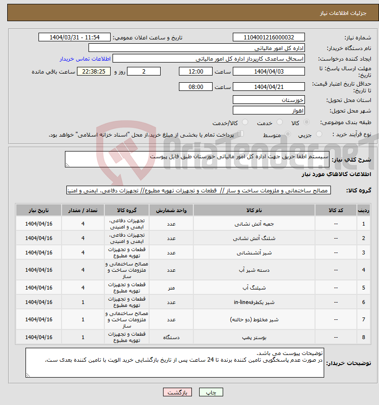The width and height of the screenshot is (379, 405).
Task: Select the خدمت radio button
Action: pyautogui.click(x=279, y=122)
